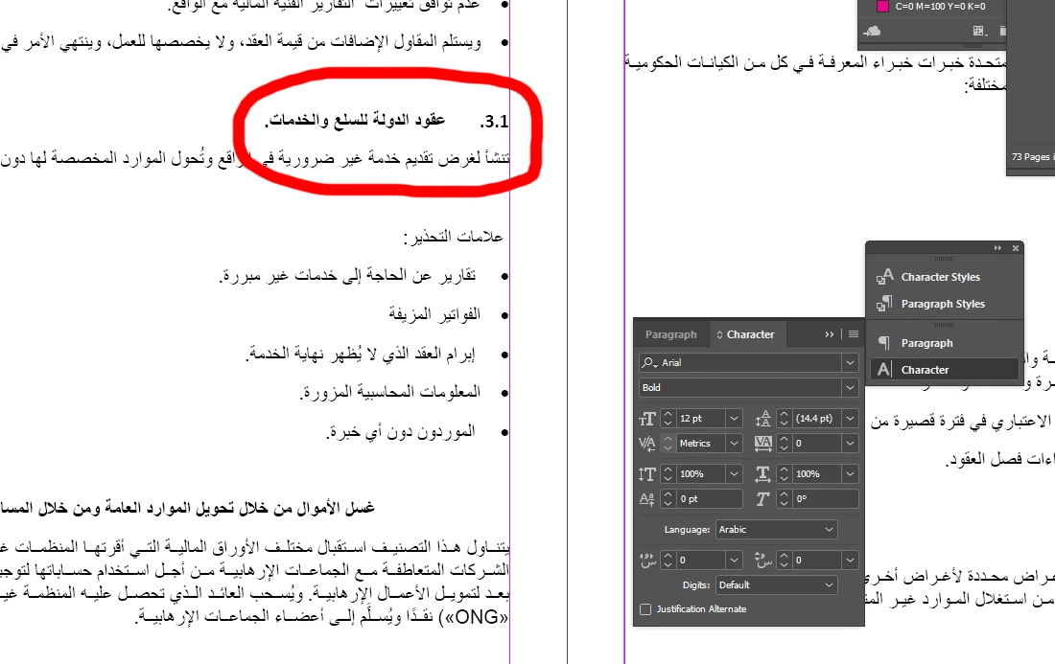Click the heading 'عقود الدولة للسلع والخدمات.'
Image resolution: width=1055 pixels, height=664 pixels.
[355, 120]
